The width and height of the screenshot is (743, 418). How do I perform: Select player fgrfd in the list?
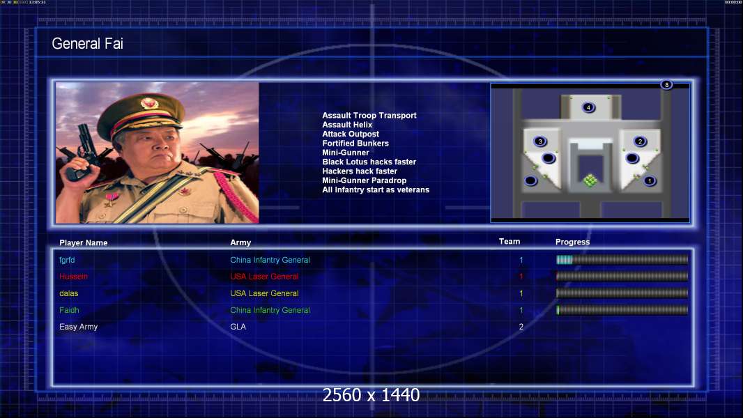(x=67, y=260)
